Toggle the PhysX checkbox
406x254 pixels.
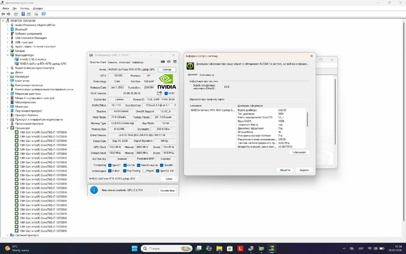[144, 171]
